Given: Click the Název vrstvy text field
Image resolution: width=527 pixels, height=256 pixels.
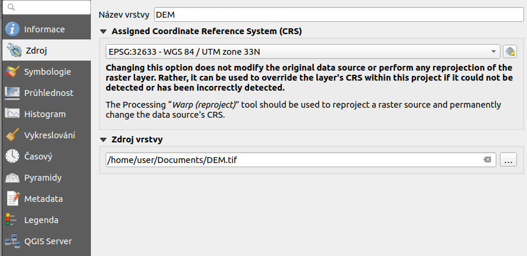Looking at the screenshot, I should (x=339, y=15).
